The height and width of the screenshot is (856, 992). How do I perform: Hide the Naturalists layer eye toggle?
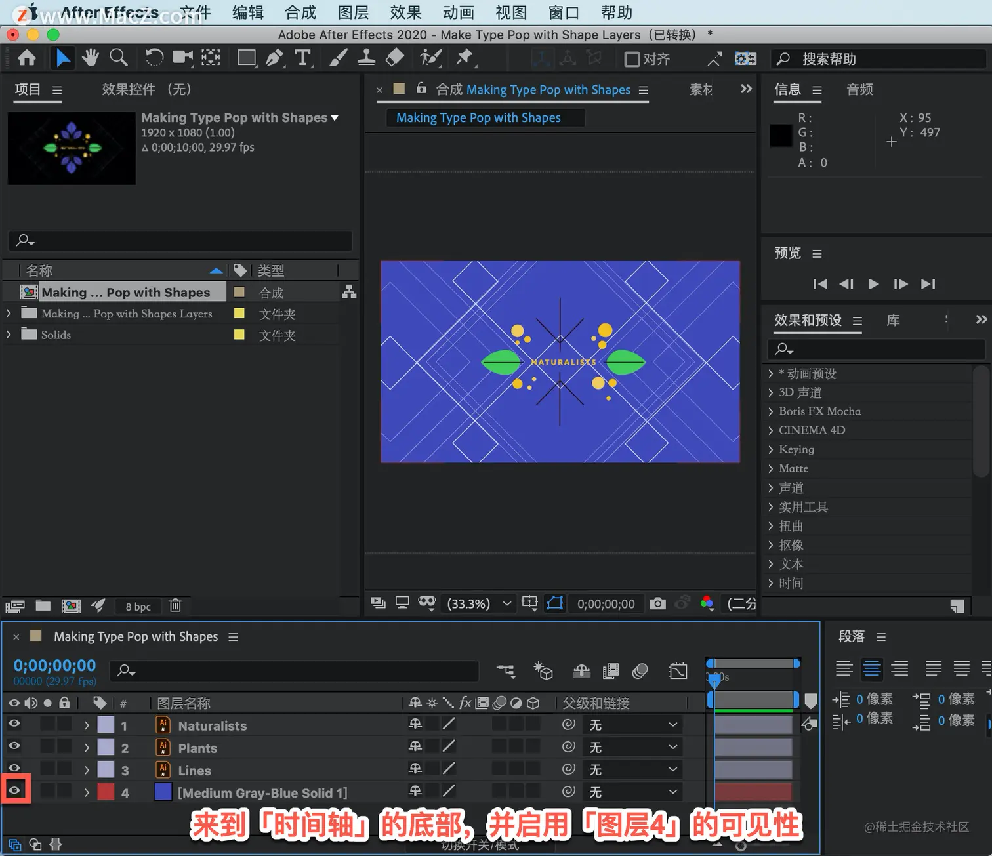[14, 724]
